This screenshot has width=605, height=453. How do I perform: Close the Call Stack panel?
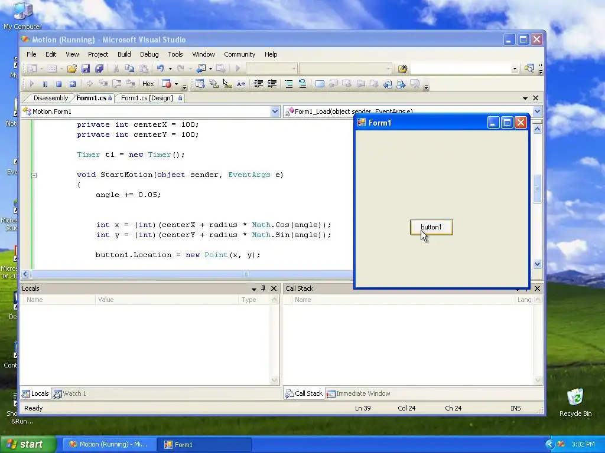pyautogui.click(x=537, y=288)
